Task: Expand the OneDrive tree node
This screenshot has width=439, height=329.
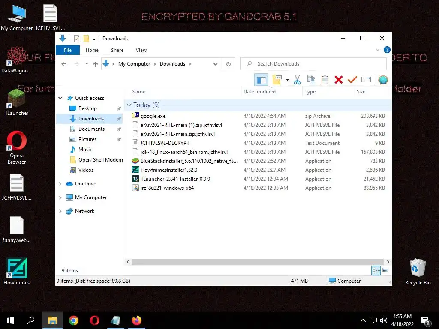Action: [x=60, y=184]
